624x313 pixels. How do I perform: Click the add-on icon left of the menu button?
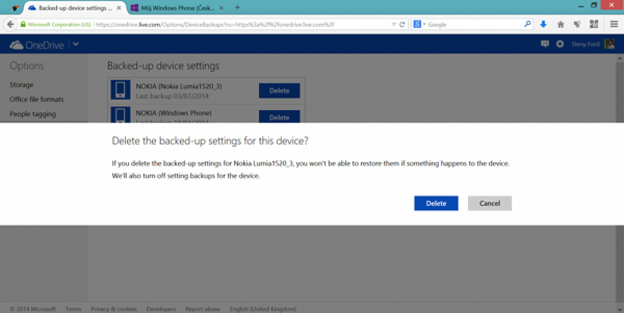point(594,24)
